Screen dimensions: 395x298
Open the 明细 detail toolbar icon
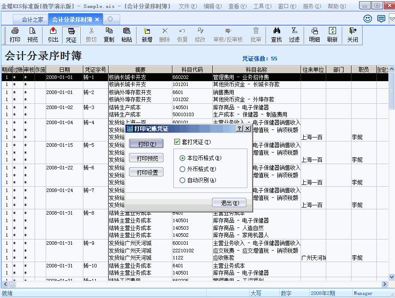coord(314,35)
